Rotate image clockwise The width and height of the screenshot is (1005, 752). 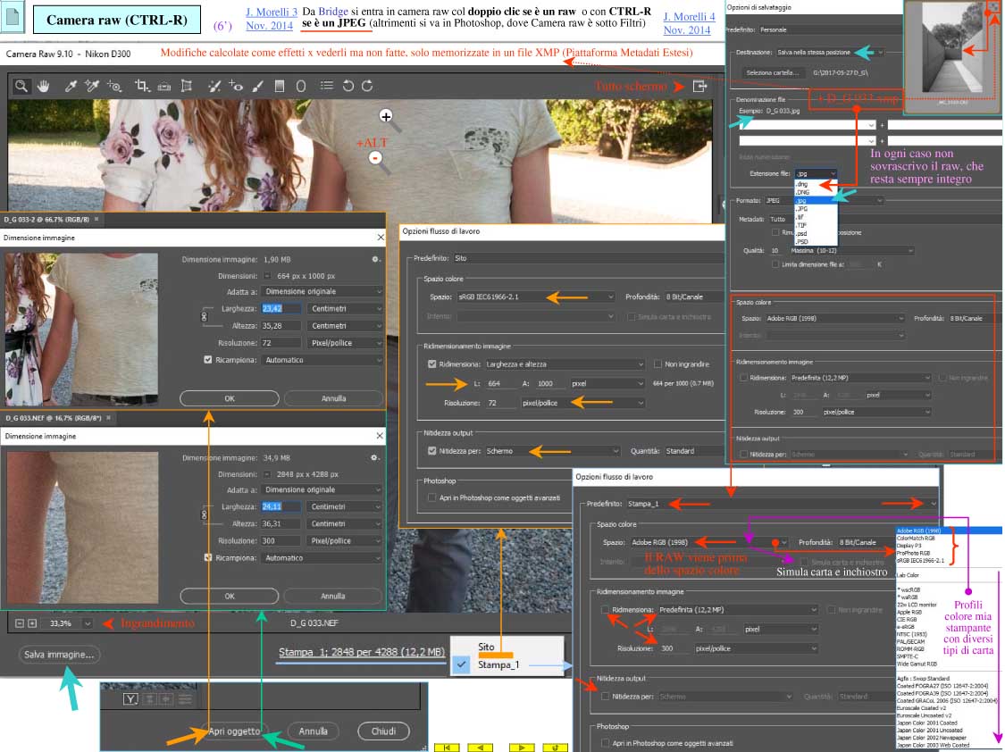(x=367, y=86)
